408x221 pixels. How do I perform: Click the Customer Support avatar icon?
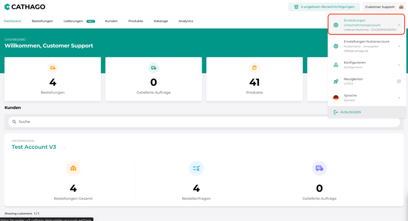(401, 7)
